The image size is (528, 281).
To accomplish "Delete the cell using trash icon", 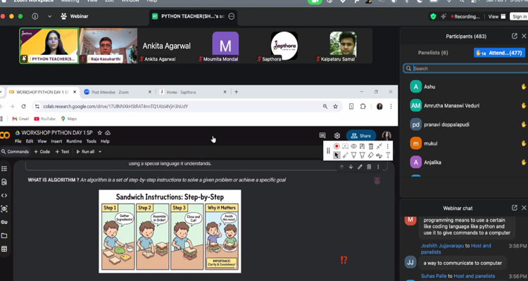I will (370, 166).
